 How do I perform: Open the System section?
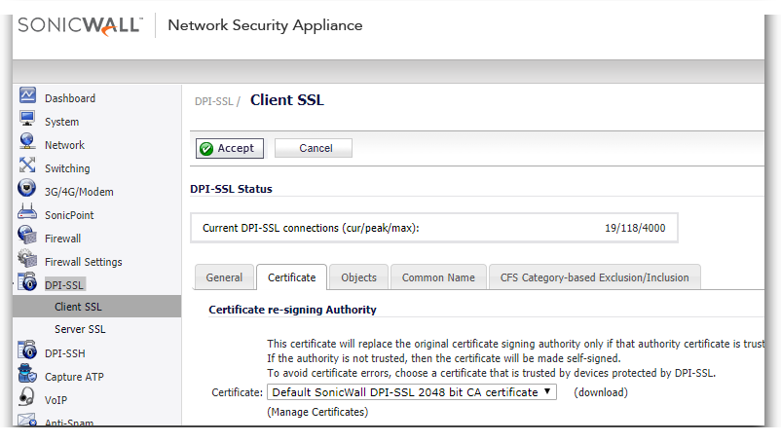pyautogui.click(x=61, y=122)
